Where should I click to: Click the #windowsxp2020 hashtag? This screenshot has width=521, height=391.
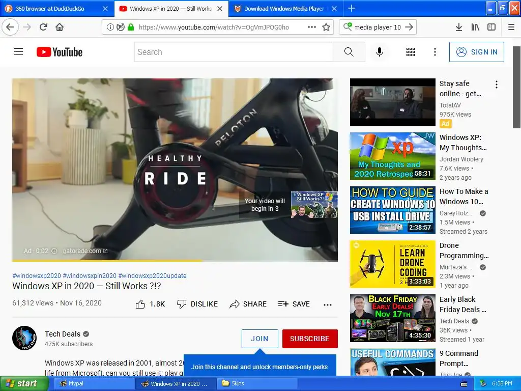coord(37,275)
